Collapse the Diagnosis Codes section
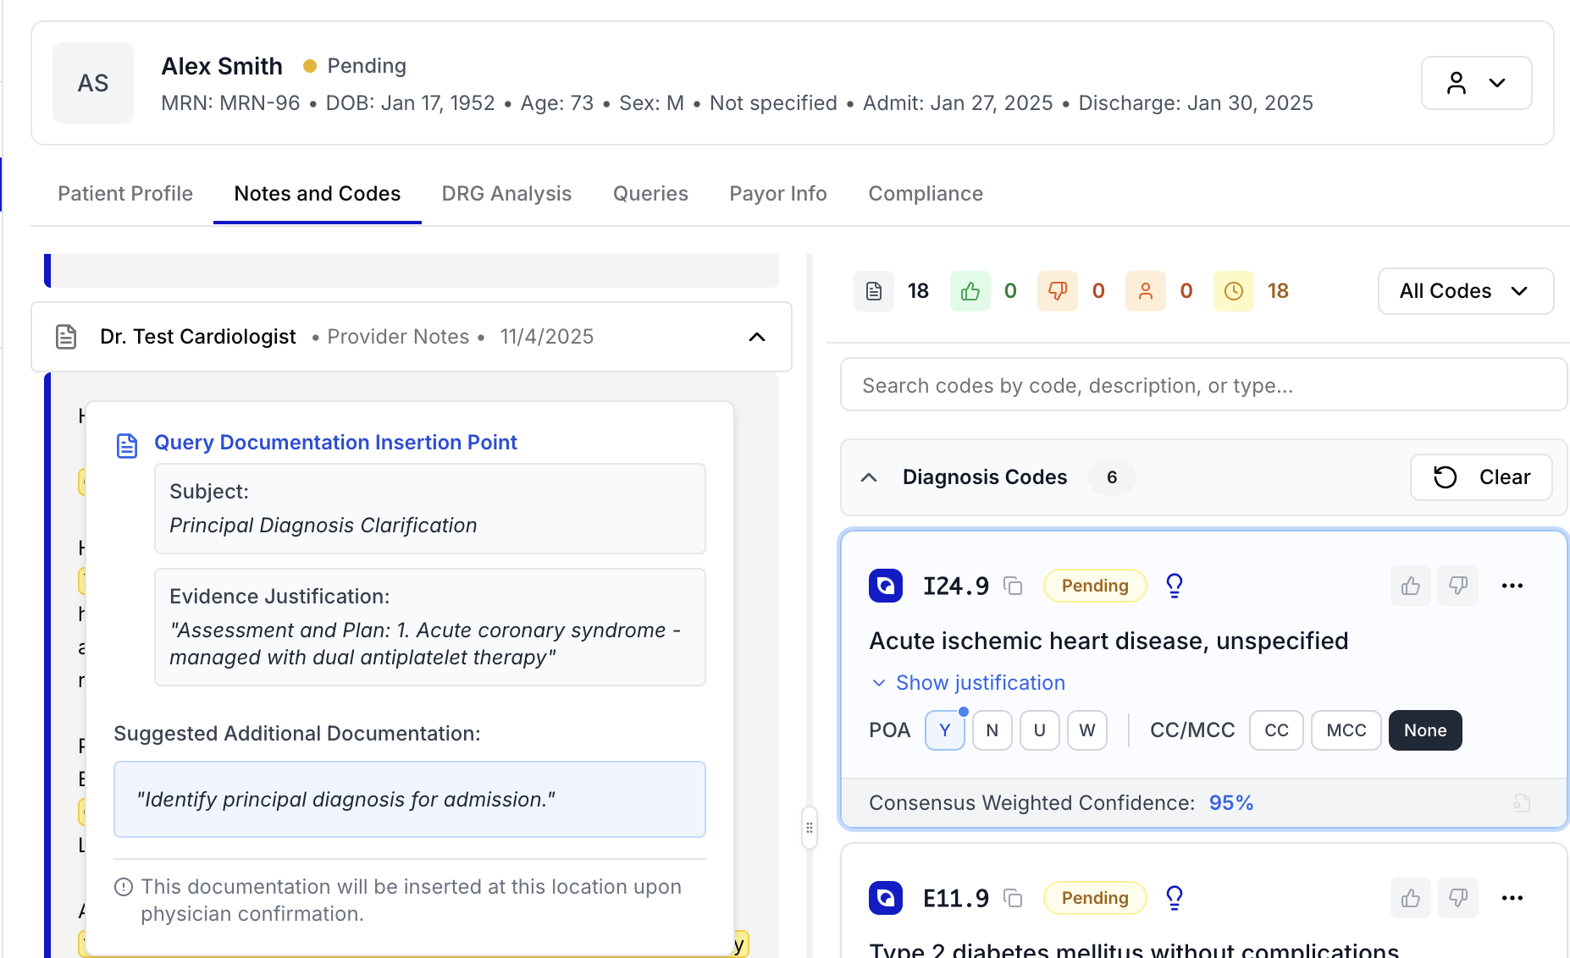 (869, 477)
